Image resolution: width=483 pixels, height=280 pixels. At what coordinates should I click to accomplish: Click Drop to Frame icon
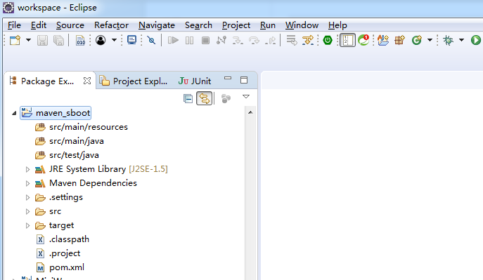click(291, 40)
